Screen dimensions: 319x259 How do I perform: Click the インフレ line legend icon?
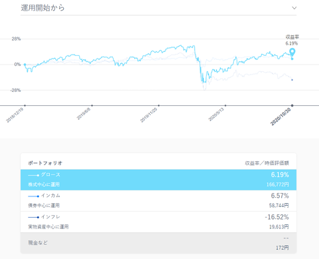pos(34,217)
